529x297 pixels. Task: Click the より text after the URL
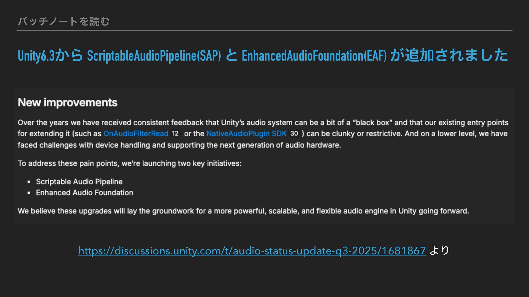click(x=439, y=251)
